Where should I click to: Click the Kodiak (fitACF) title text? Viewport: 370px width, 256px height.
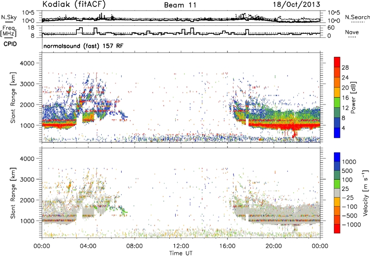pyautogui.click(x=74, y=4)
